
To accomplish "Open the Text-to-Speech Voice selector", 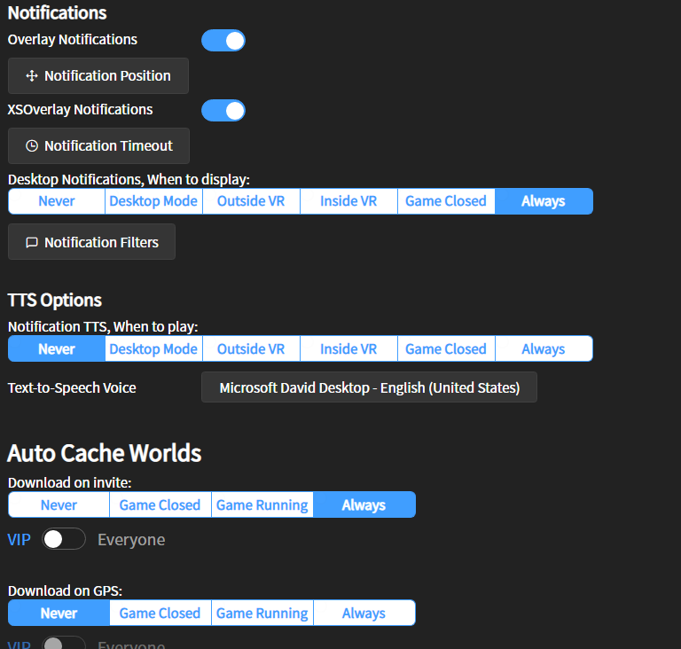I will [369, 387].
